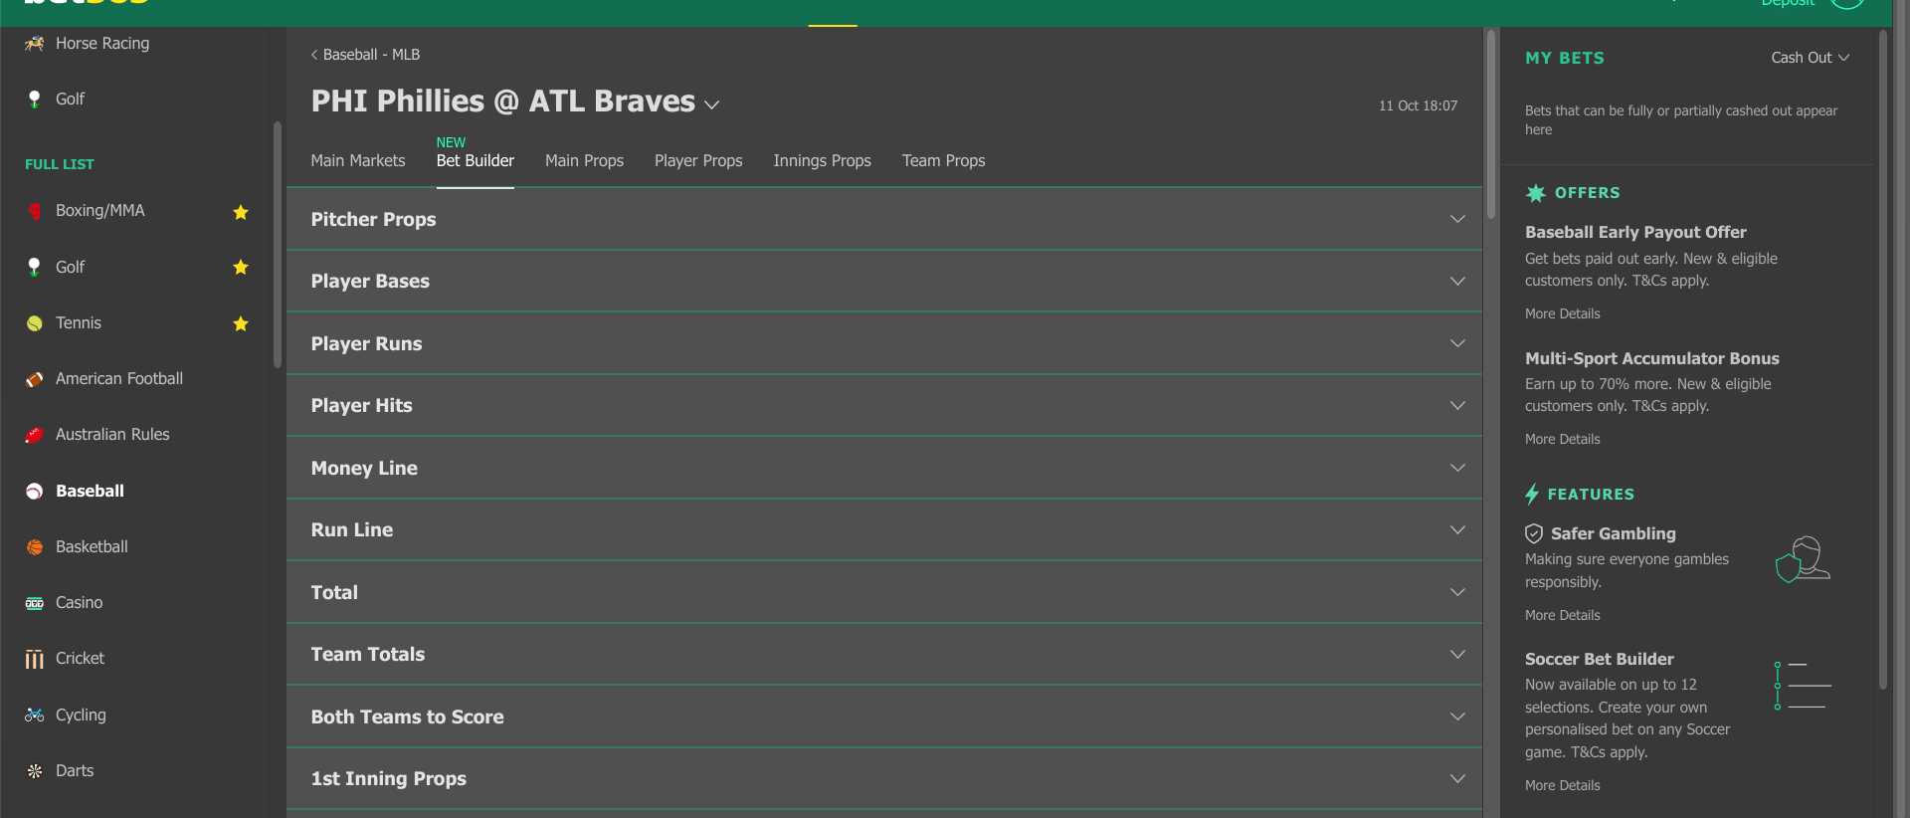Image resolution: width=1910 pixels, height=818 pixels.
Task: Go back to Baseball - MLB
Action: (365, 55)
